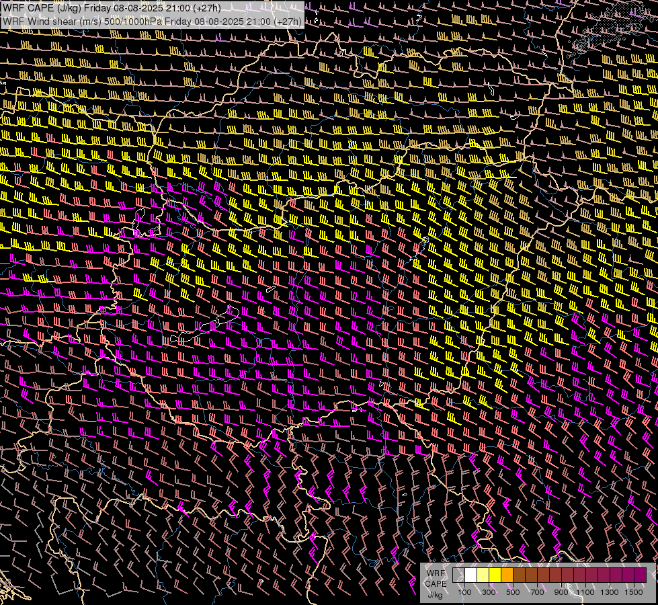Image resolution: width=658 pixels, height=605 pixels.
Task: Click the CAPE label in the legend
Action: point(436,584)
